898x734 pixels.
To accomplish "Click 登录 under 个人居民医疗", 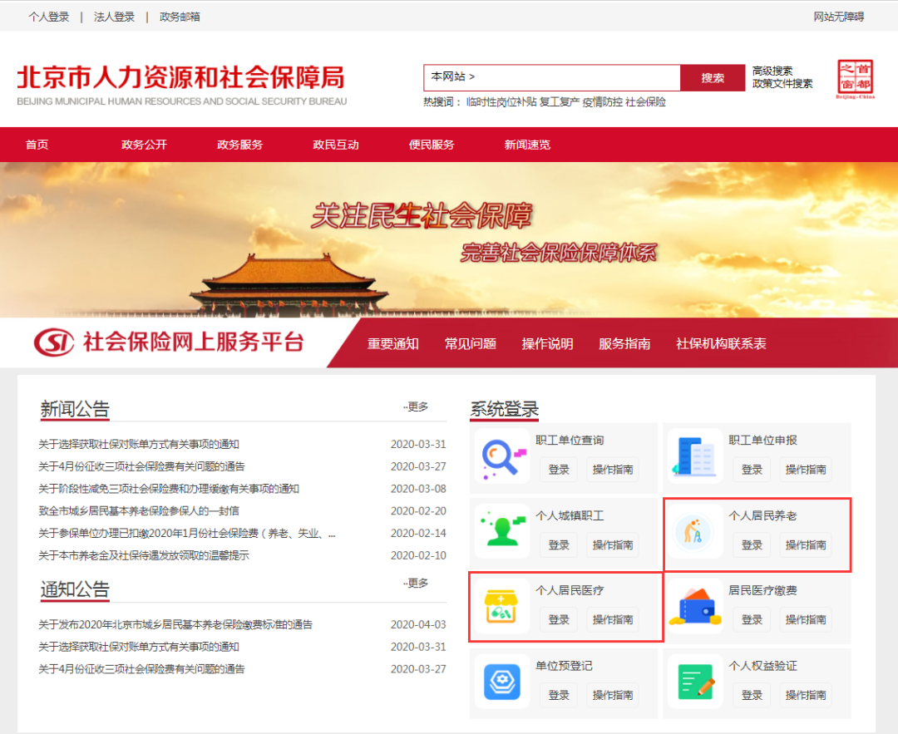I will tap(559, 619).
